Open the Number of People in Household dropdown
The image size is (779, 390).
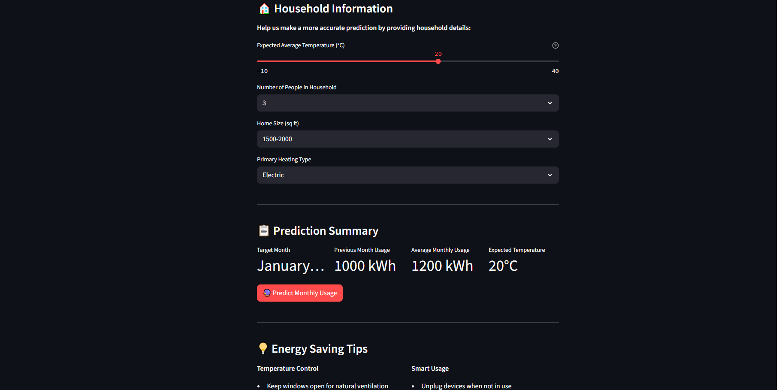coord(408,103)
